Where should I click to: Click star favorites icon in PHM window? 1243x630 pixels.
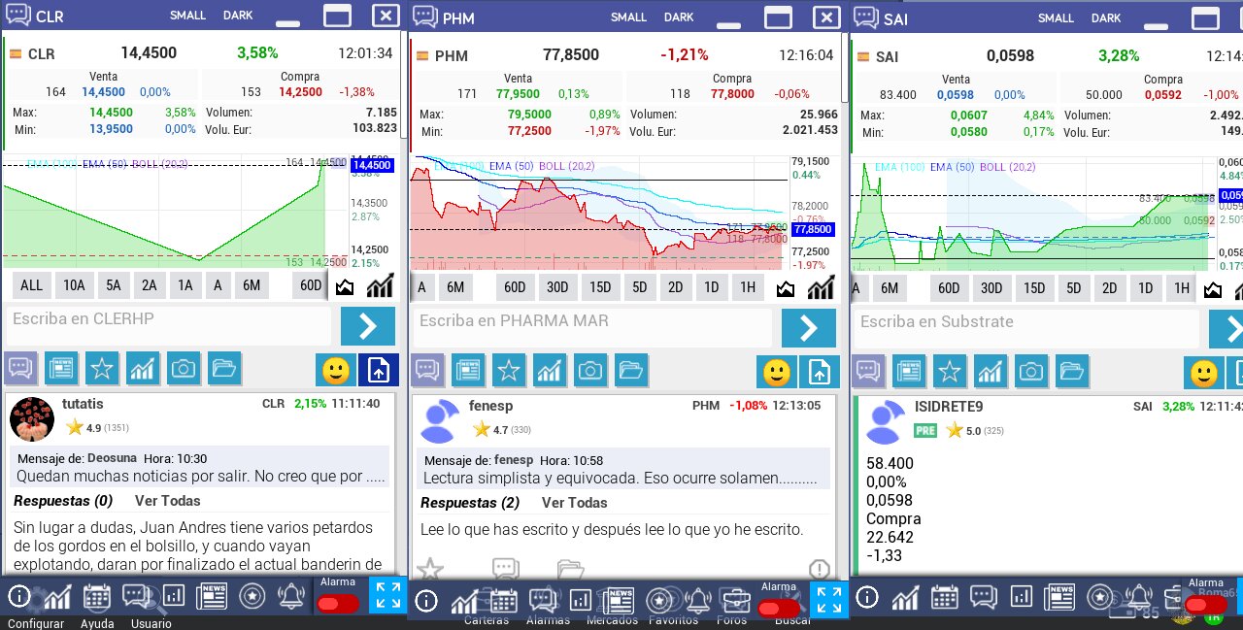click(509, 371)
